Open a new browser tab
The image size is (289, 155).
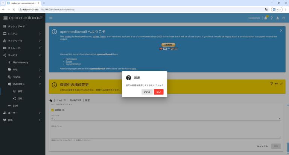pos(44,3)
